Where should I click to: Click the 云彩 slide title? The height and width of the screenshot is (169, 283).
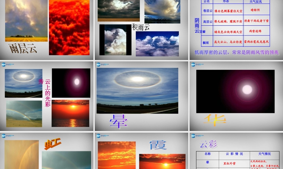point(208,144)
